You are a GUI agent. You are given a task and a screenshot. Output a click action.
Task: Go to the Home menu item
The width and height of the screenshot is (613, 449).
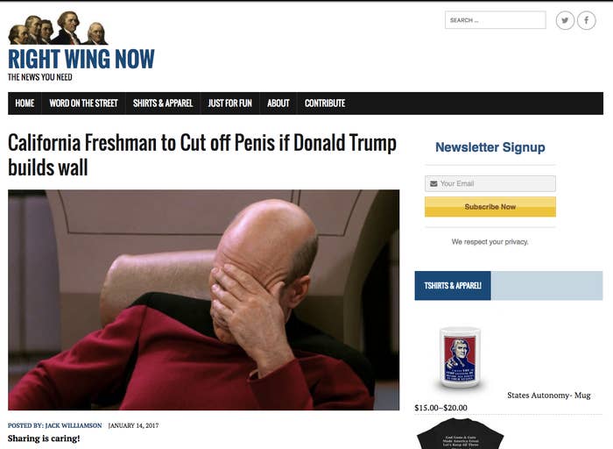coord(25,103)
